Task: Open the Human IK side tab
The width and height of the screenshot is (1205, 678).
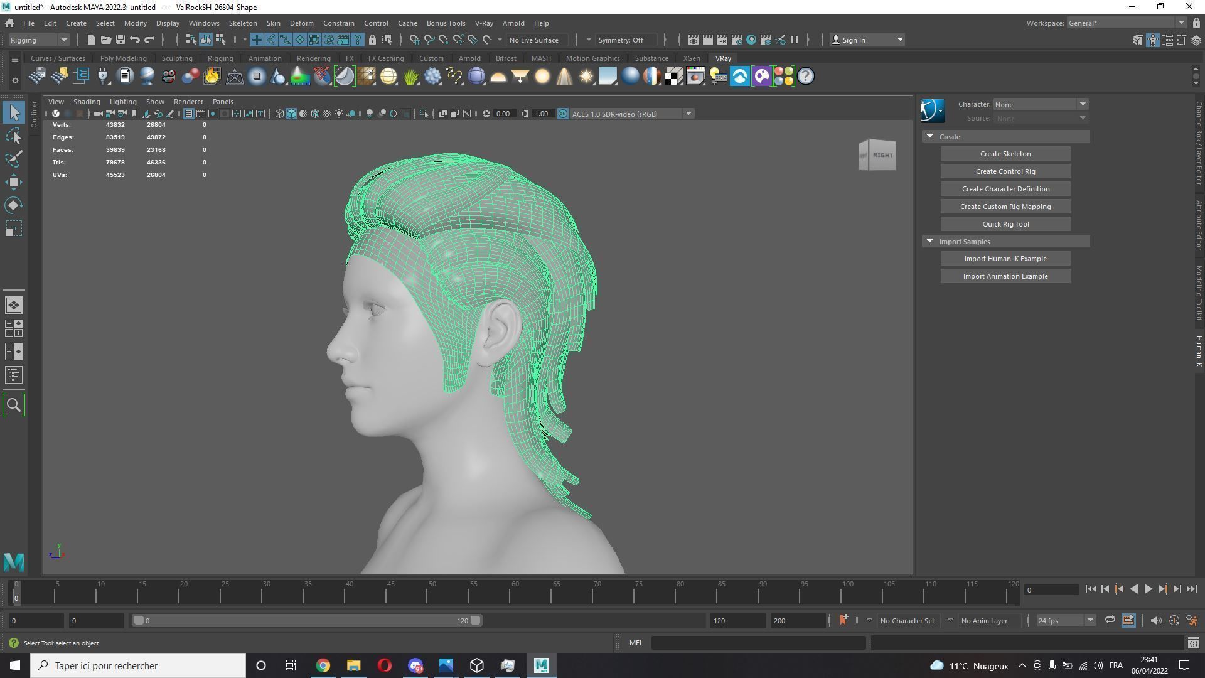Action: (x=1199, y=351)
